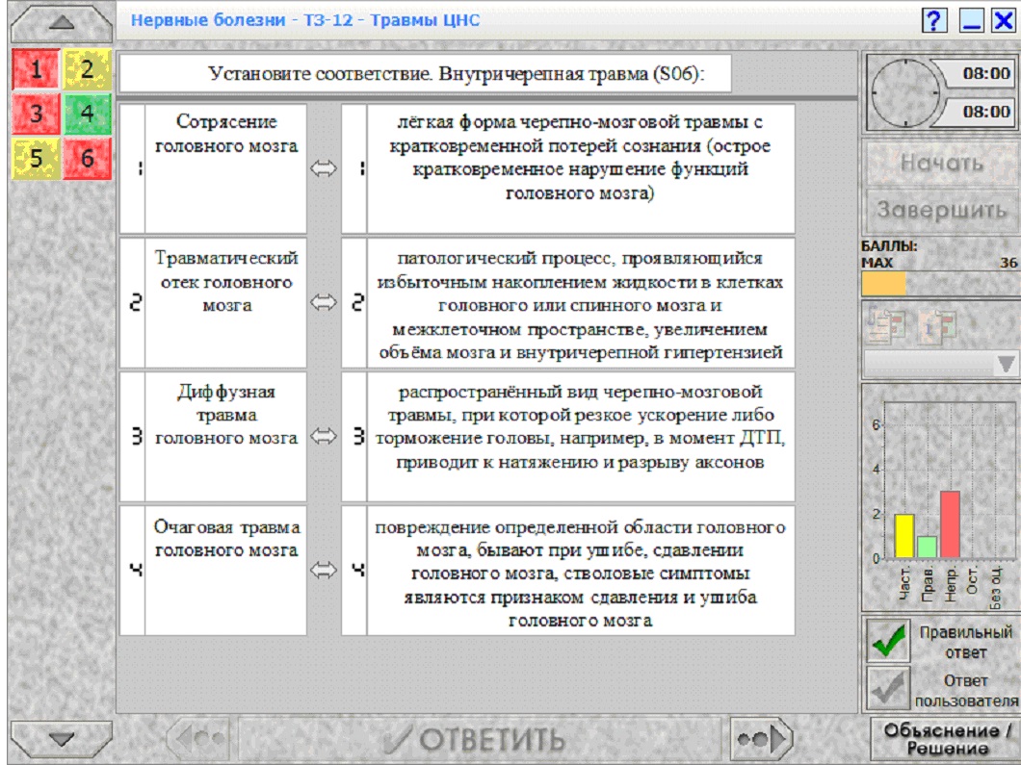Viewport: 1021px width, 765px height.
Task: Click arrow linking Сотрясение головного мозга pair
Action: click(x=323, y=169)
